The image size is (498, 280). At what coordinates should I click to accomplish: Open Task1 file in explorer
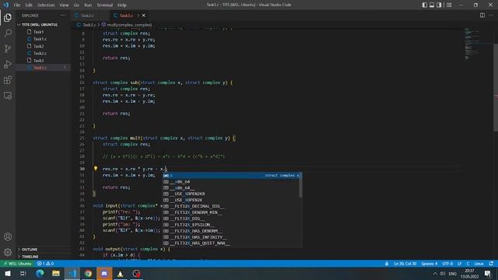[x=38, y=32]
